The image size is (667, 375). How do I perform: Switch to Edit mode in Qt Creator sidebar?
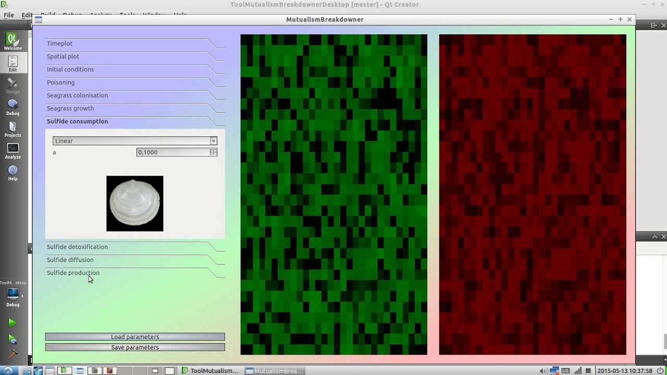pos(13,64)
